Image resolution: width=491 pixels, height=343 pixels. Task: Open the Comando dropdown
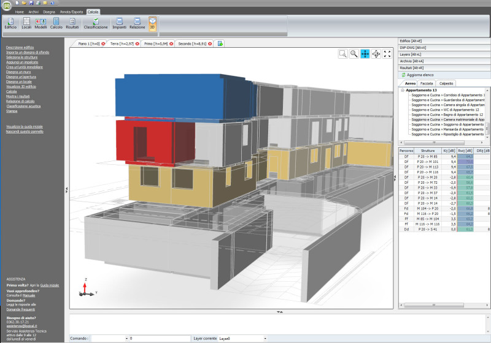point(126,338)
